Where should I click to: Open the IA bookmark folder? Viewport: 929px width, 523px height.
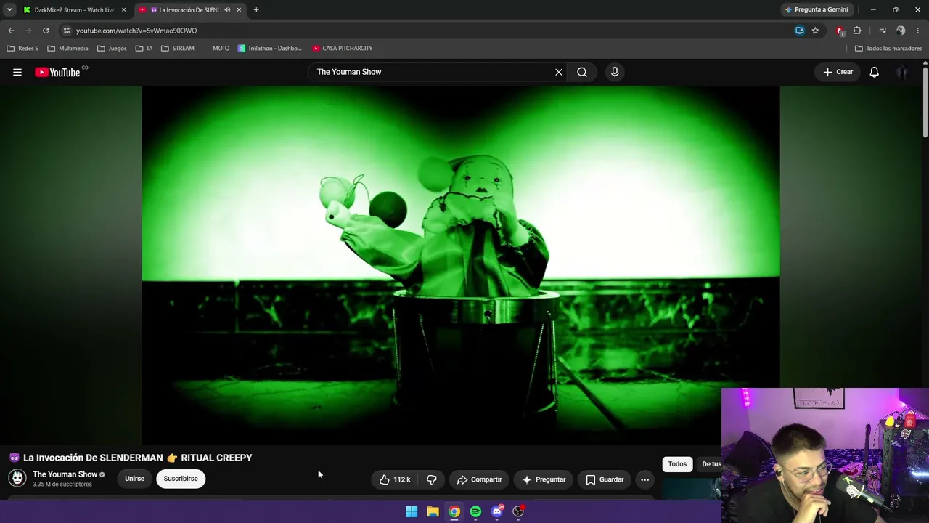144,49
